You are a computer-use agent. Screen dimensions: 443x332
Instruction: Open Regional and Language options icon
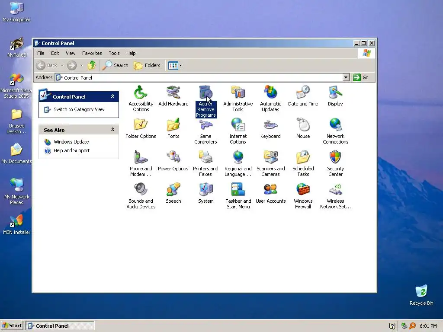pos(238,163)
